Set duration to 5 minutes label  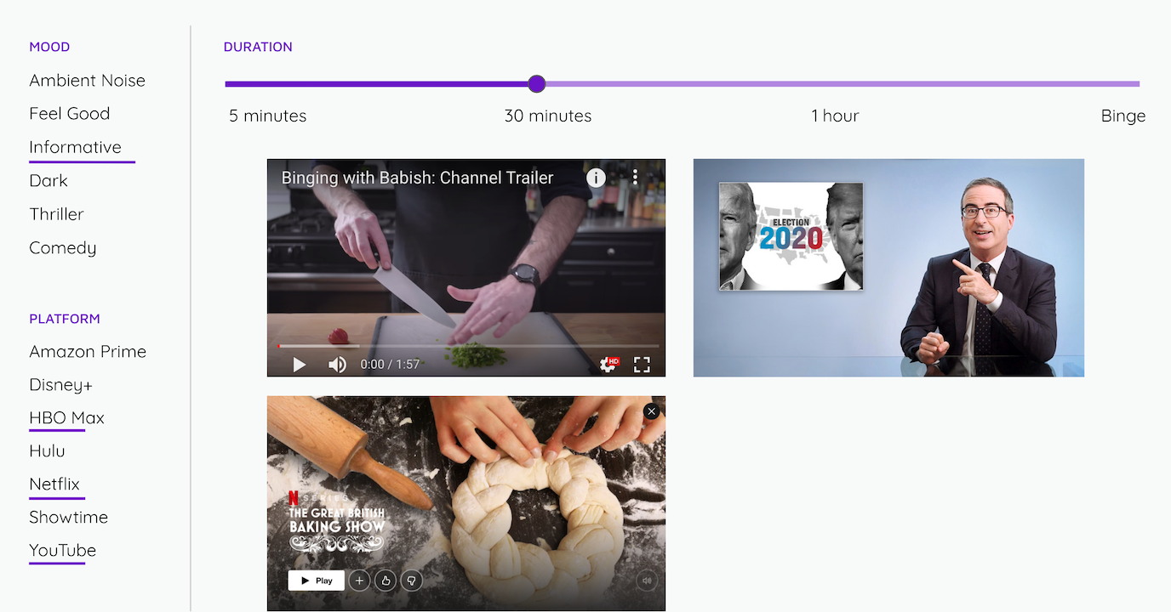coord(268,116)
